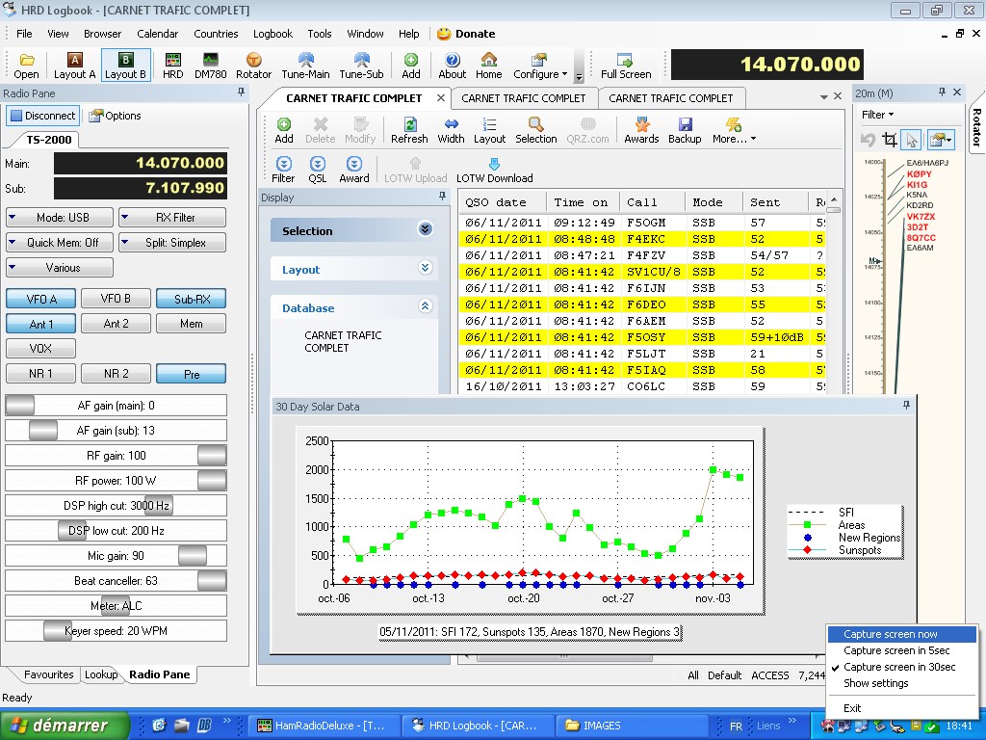The height and width of the screenshot is (740, 986).
Task: Click the Donate link
Action: point(467,34)
